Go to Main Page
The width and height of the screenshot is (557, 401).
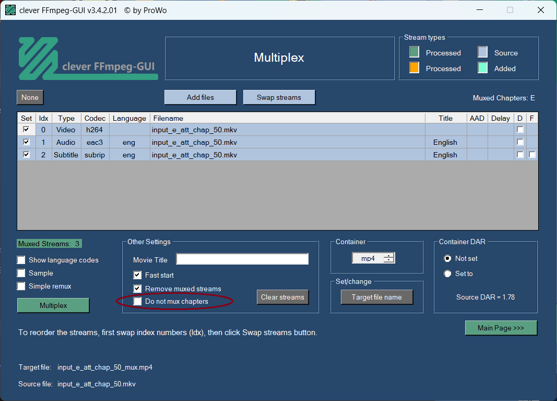501,328
